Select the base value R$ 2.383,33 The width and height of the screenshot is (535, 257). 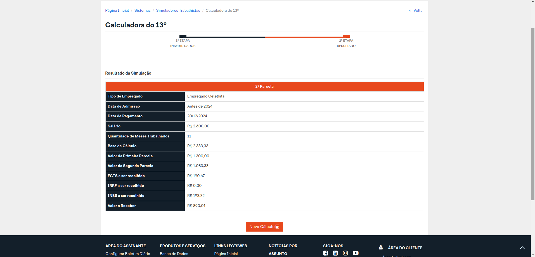pos(198,146)
